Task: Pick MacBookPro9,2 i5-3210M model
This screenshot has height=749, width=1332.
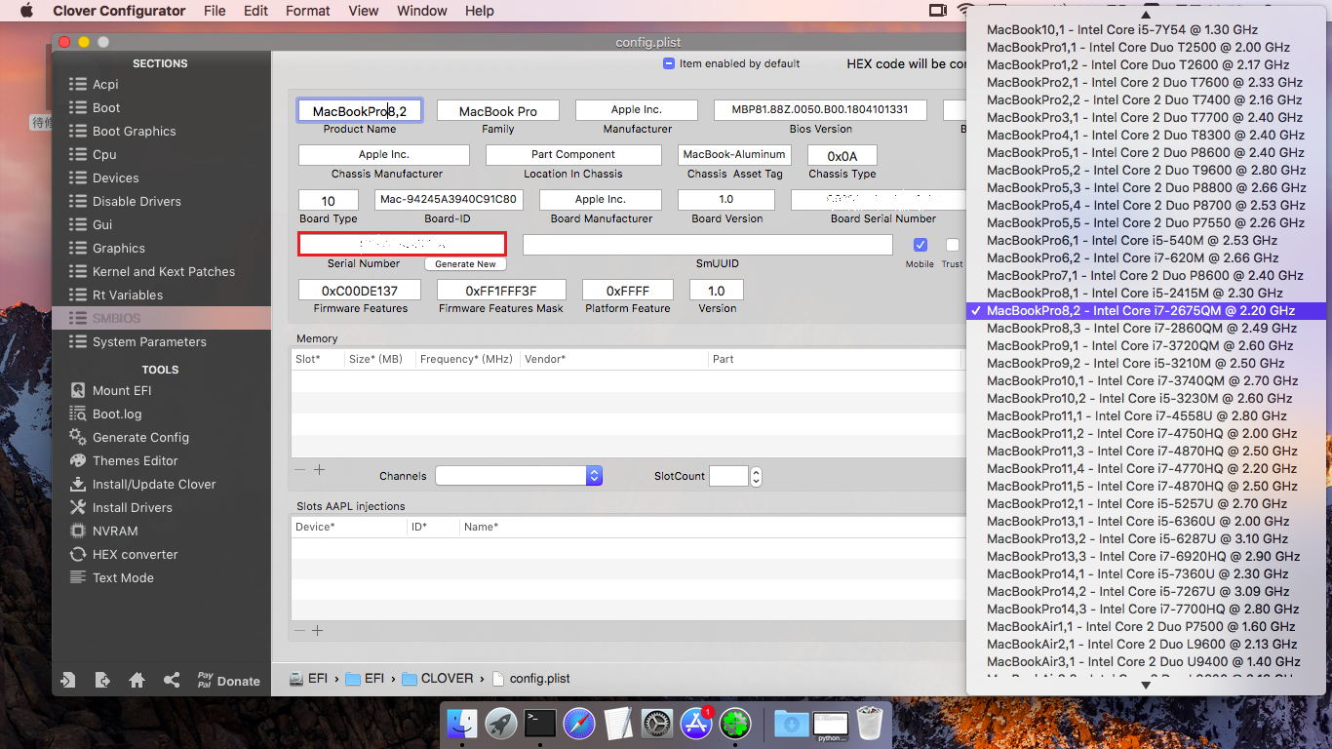Action: point(1146,363)
